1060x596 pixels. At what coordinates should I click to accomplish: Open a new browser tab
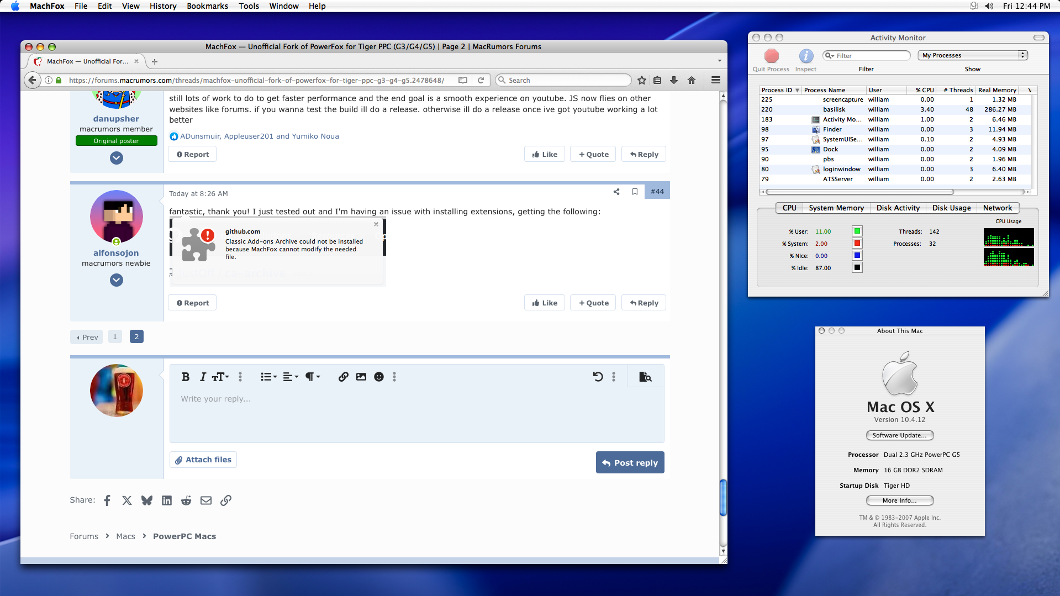(x=155, y=61)
